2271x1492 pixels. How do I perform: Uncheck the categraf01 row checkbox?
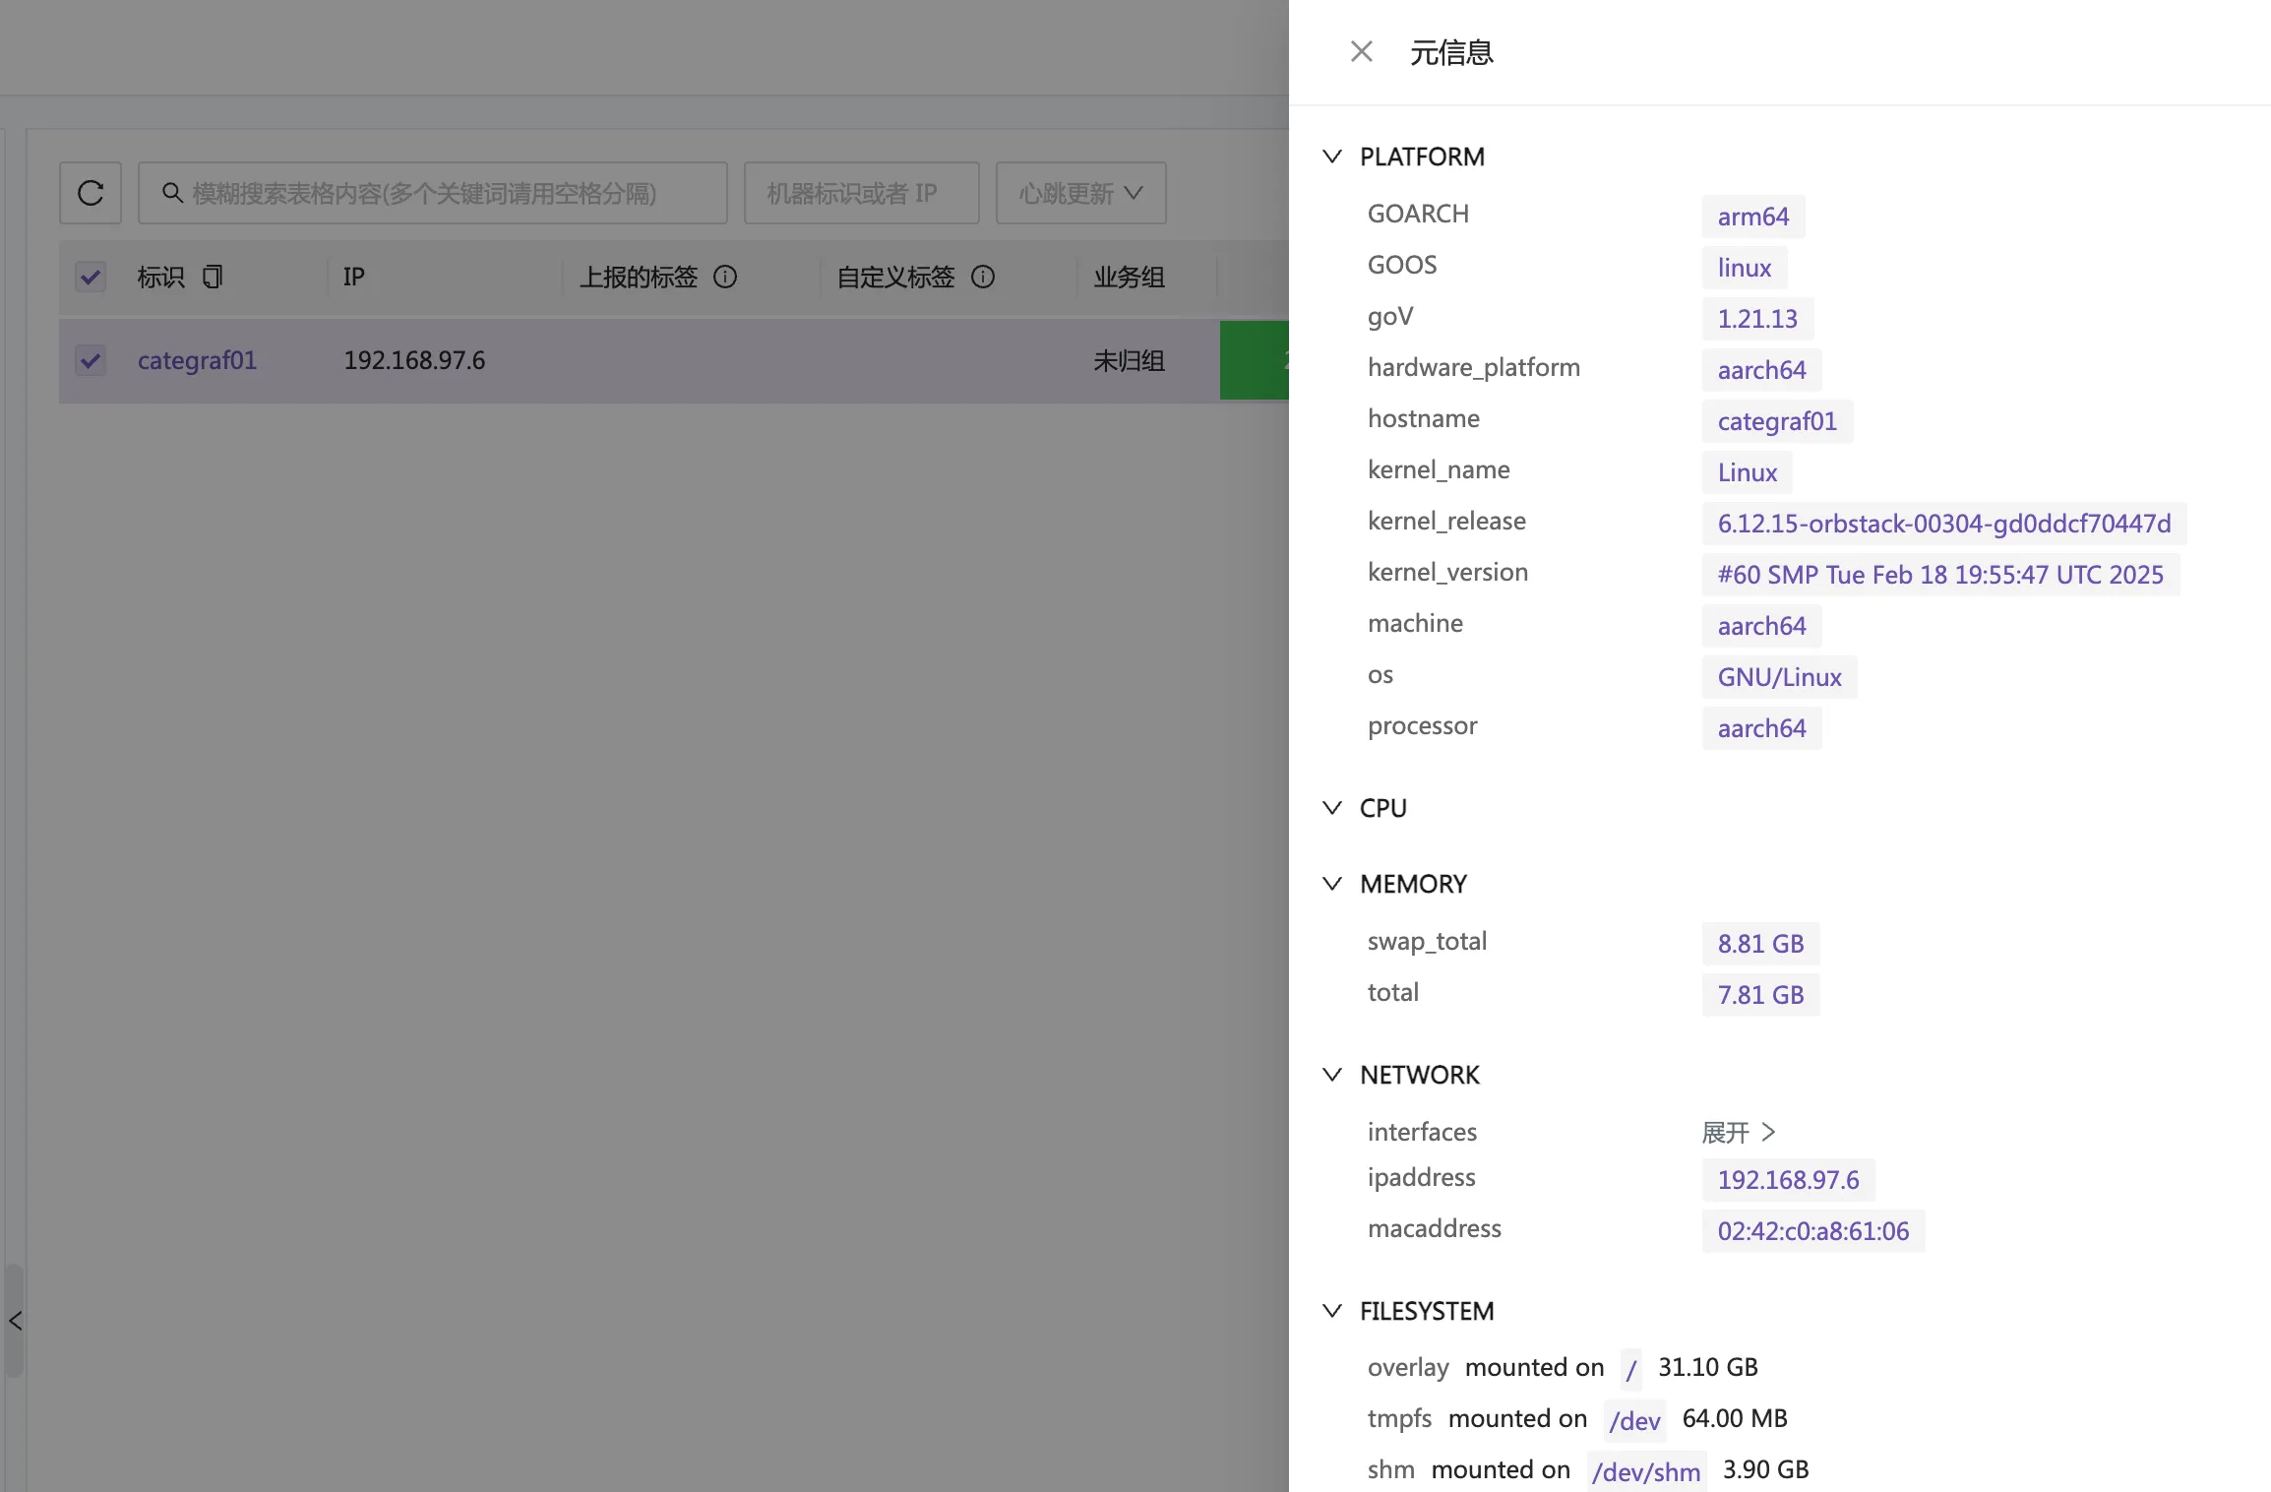[91, 360]
